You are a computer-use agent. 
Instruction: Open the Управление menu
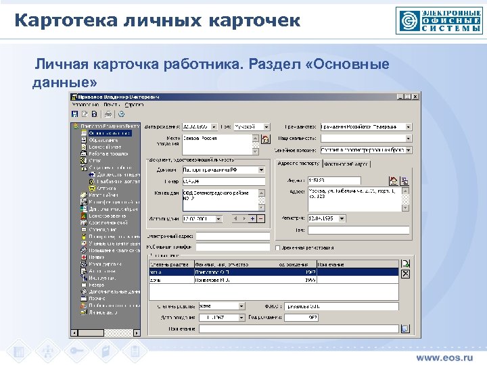85,105
